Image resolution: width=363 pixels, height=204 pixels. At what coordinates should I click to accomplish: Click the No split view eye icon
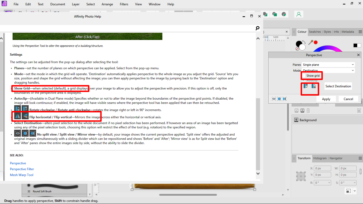(x=274, y=99)
